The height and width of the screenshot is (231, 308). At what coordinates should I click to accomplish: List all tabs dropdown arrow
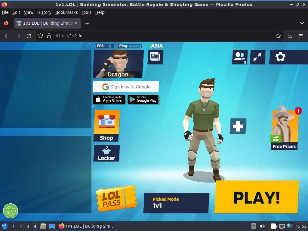pyautogui.click(x=302, y=23)
